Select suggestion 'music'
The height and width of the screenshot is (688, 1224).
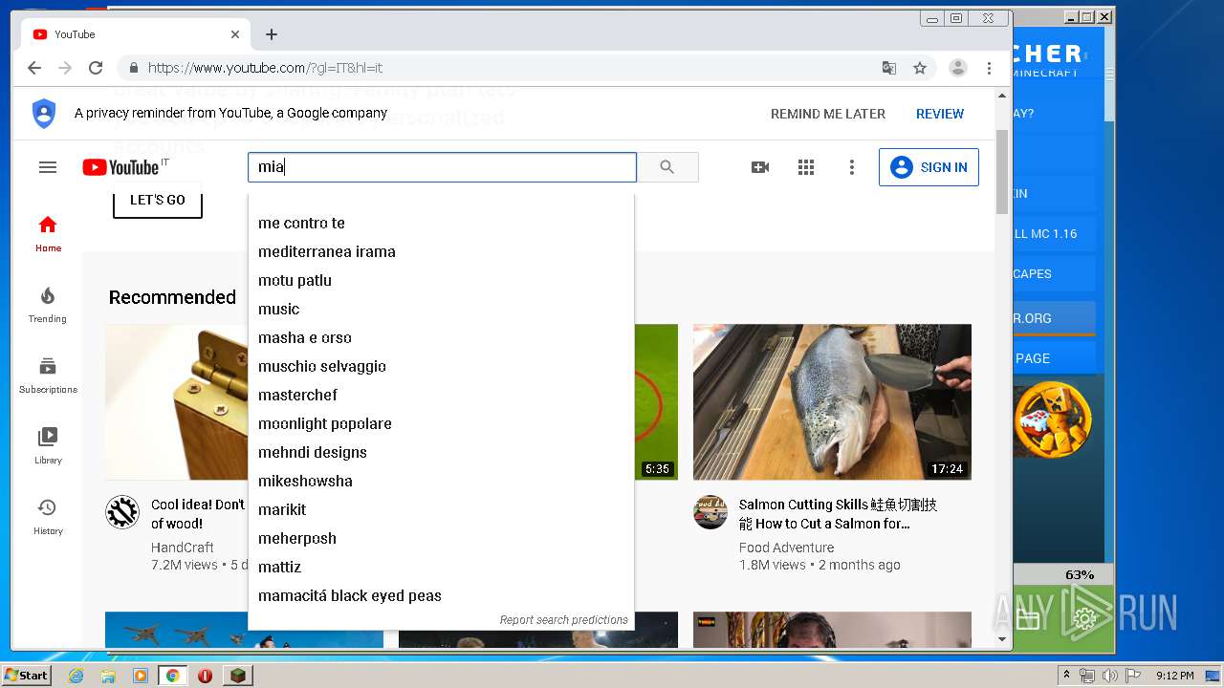[441, 309]
